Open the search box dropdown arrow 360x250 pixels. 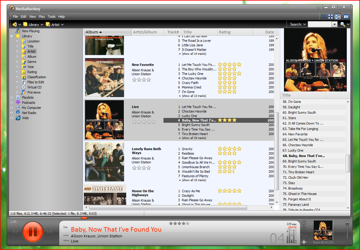[x=334, y=24]
